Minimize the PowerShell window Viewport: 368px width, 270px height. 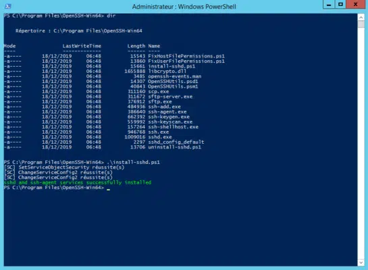click(329, 5)
